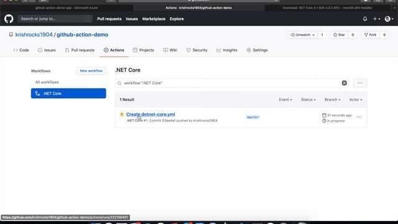Viewport: 398px width, 224px height.
Task: Expand the Status filter dropdown
Action: pyautogui.click(x=308, y=100)
